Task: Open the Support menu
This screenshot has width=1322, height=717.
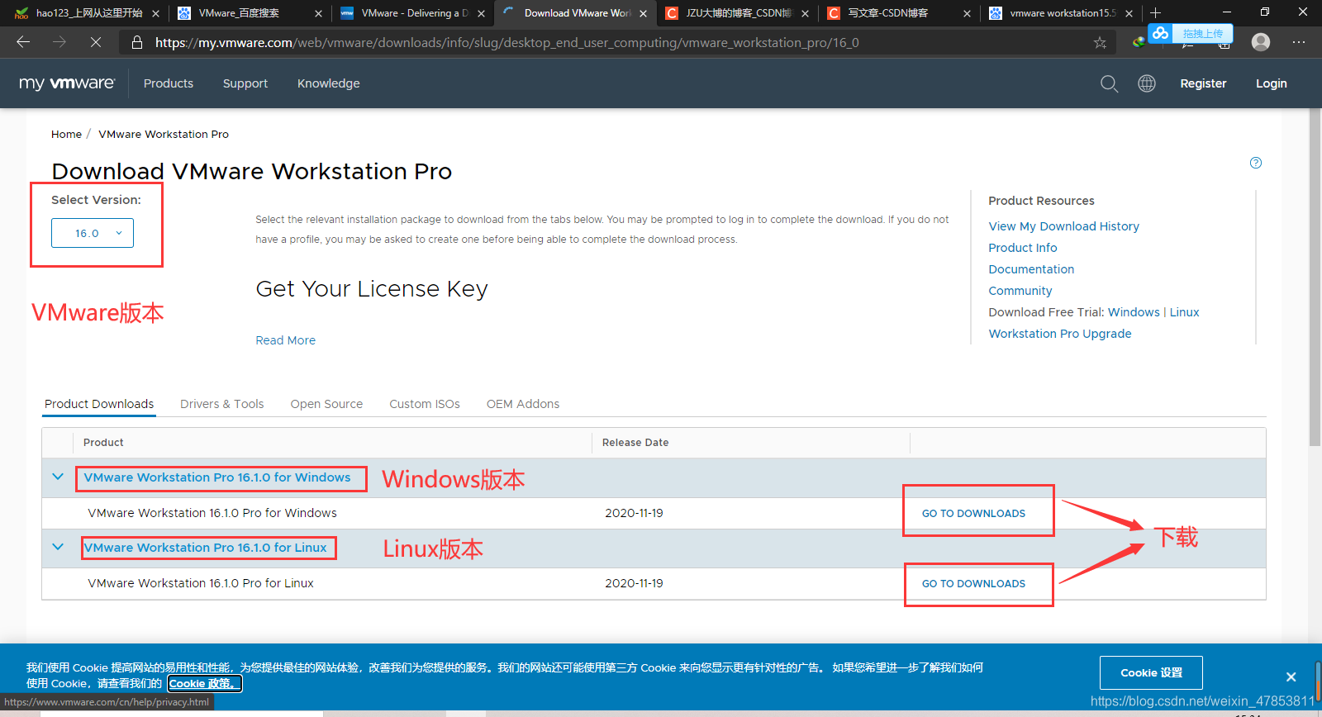Action: pyautogui.click(x=245, y=83)
